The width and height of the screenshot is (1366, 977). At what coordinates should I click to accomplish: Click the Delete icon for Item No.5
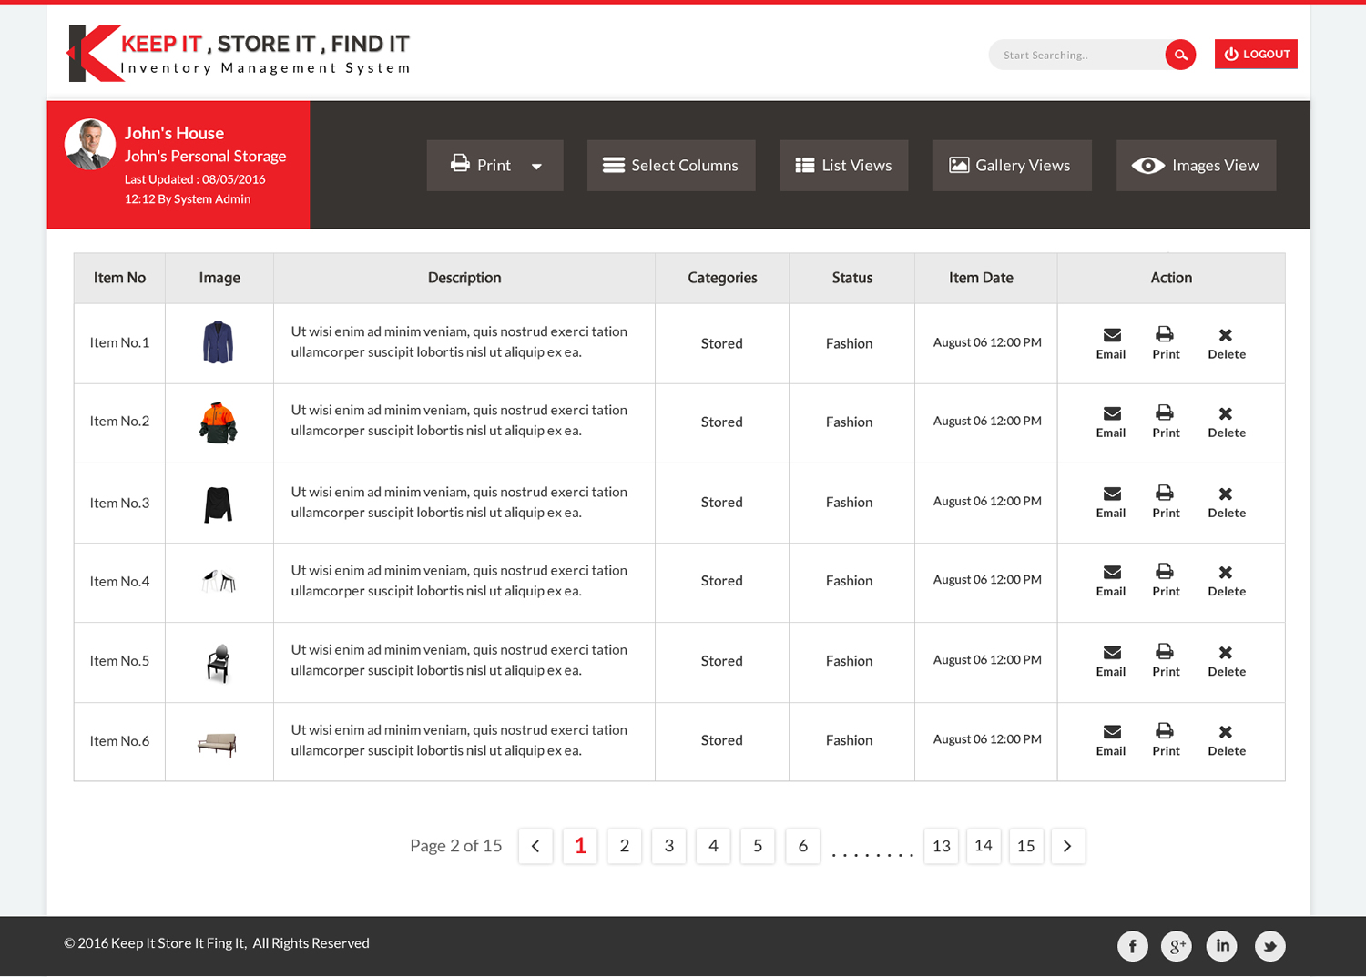(x=1226, y=652)
